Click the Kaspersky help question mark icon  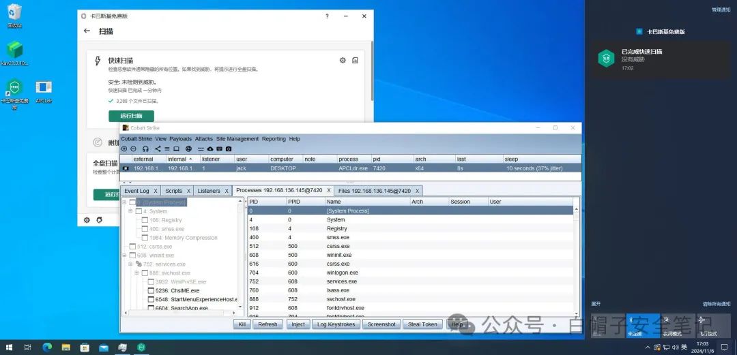327,16
